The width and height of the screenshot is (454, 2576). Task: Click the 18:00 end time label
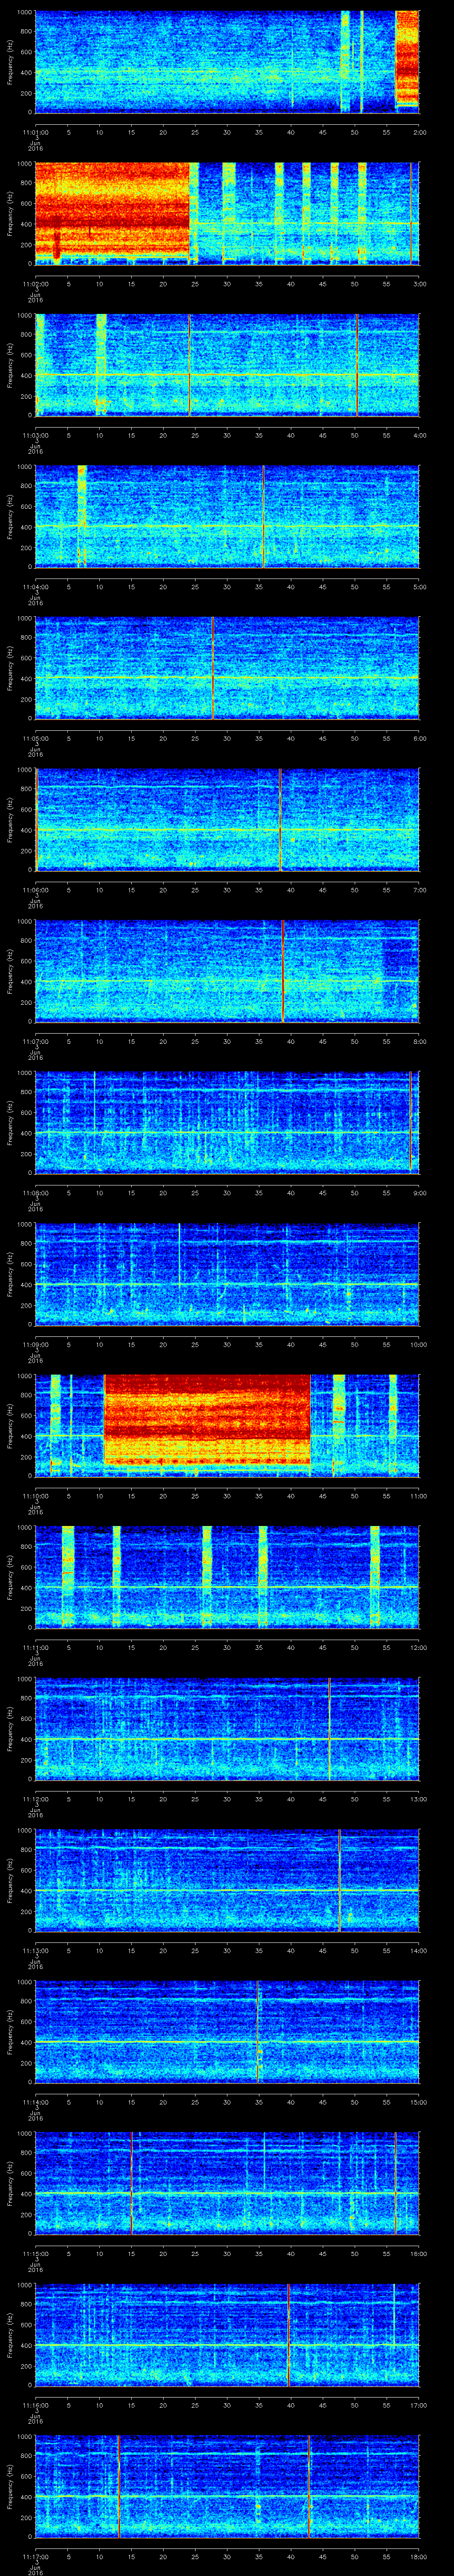click(418, 2556)
